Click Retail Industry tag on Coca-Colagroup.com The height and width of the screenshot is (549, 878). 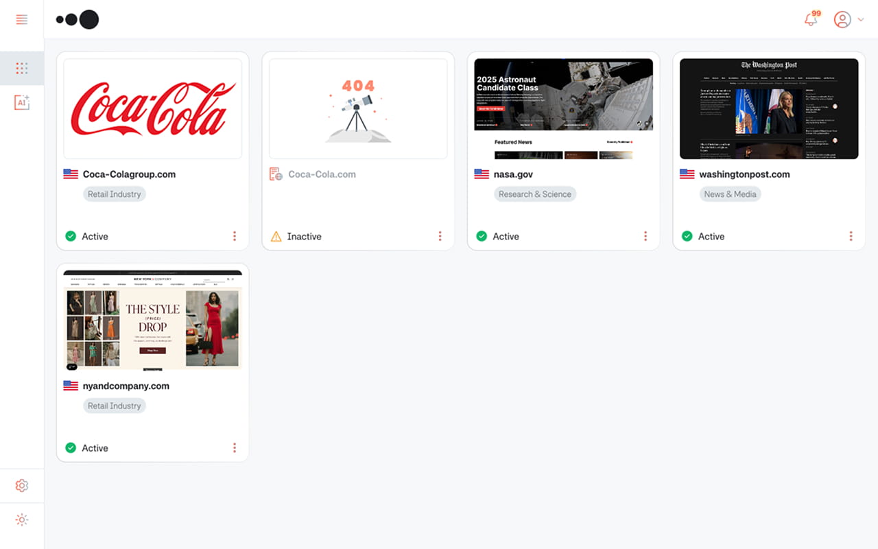(115, 194)
